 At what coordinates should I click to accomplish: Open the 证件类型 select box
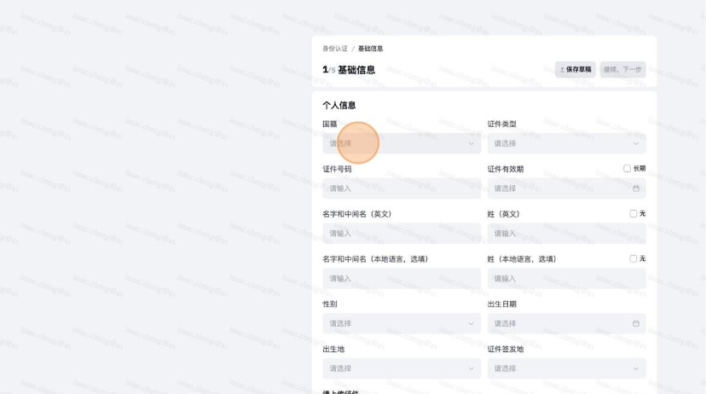coord(565,143)
